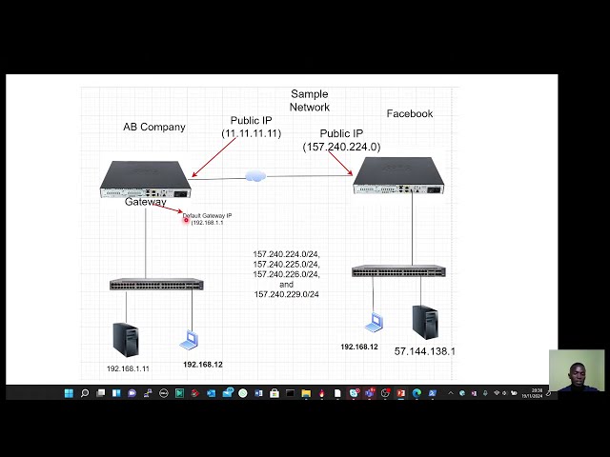
Task: Click the '57.144.138.1' label
Action: point(424,351)
